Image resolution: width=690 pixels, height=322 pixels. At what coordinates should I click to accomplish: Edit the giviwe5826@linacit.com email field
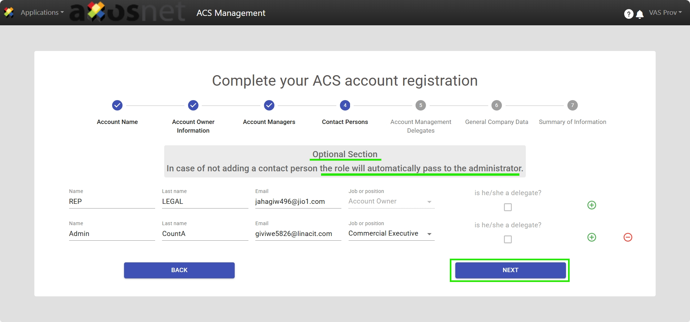pos(298,234)
